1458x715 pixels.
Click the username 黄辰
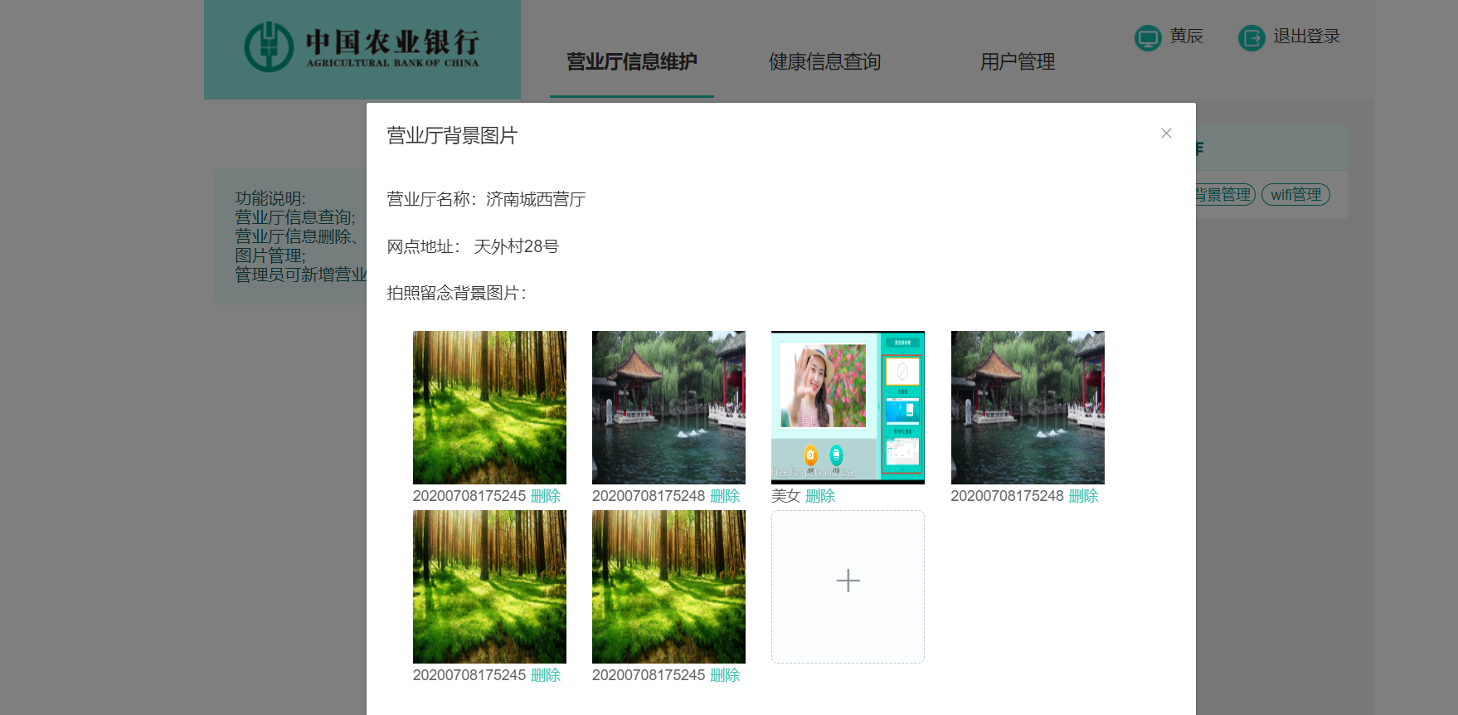point(1187,36)
